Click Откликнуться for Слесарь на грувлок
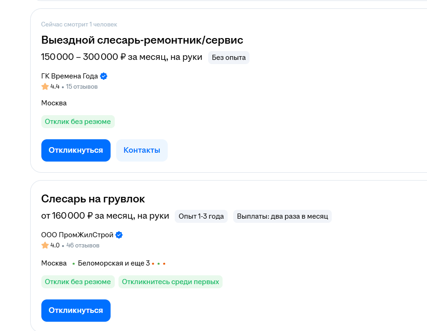The image size is (427, 331). click(x=76, y=310)
